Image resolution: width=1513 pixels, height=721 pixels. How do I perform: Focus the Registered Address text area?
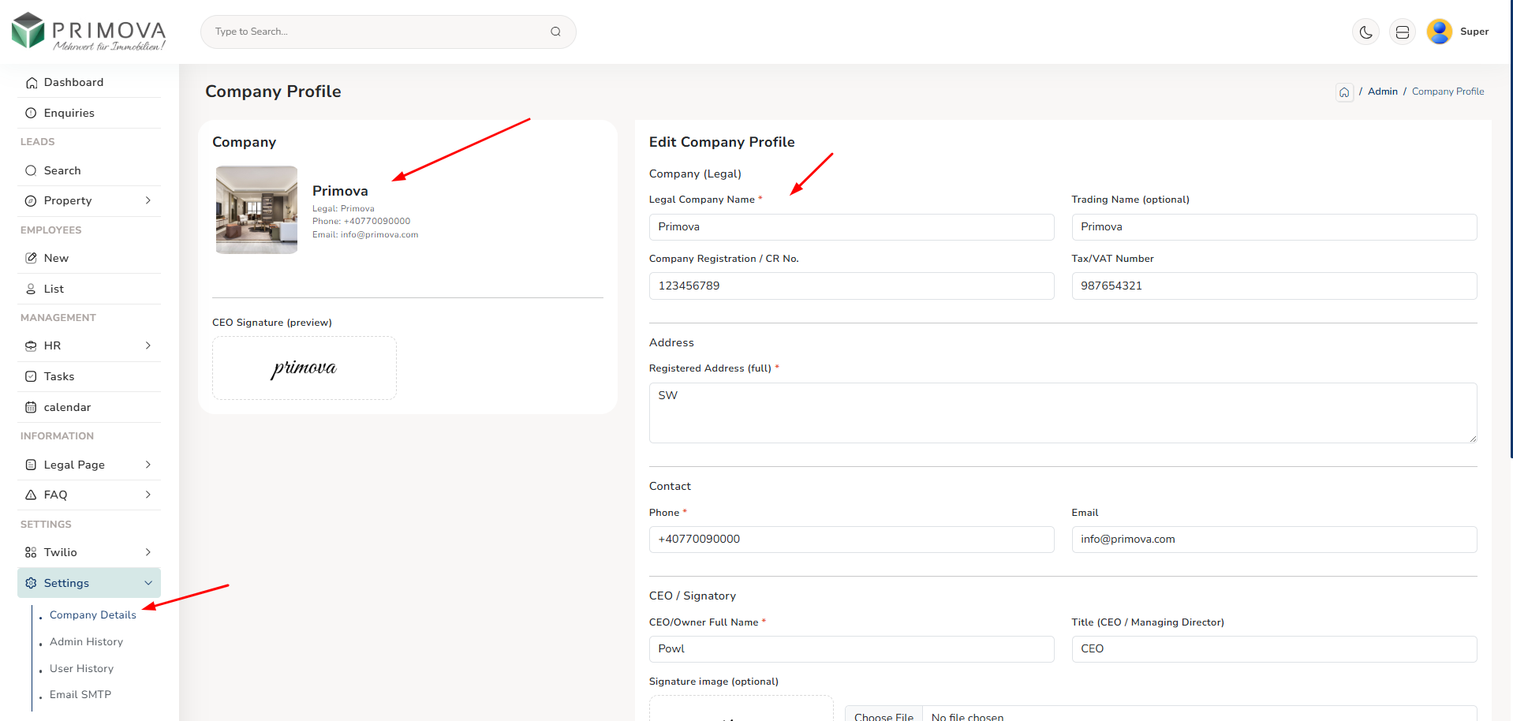(x=1062, y=413)
